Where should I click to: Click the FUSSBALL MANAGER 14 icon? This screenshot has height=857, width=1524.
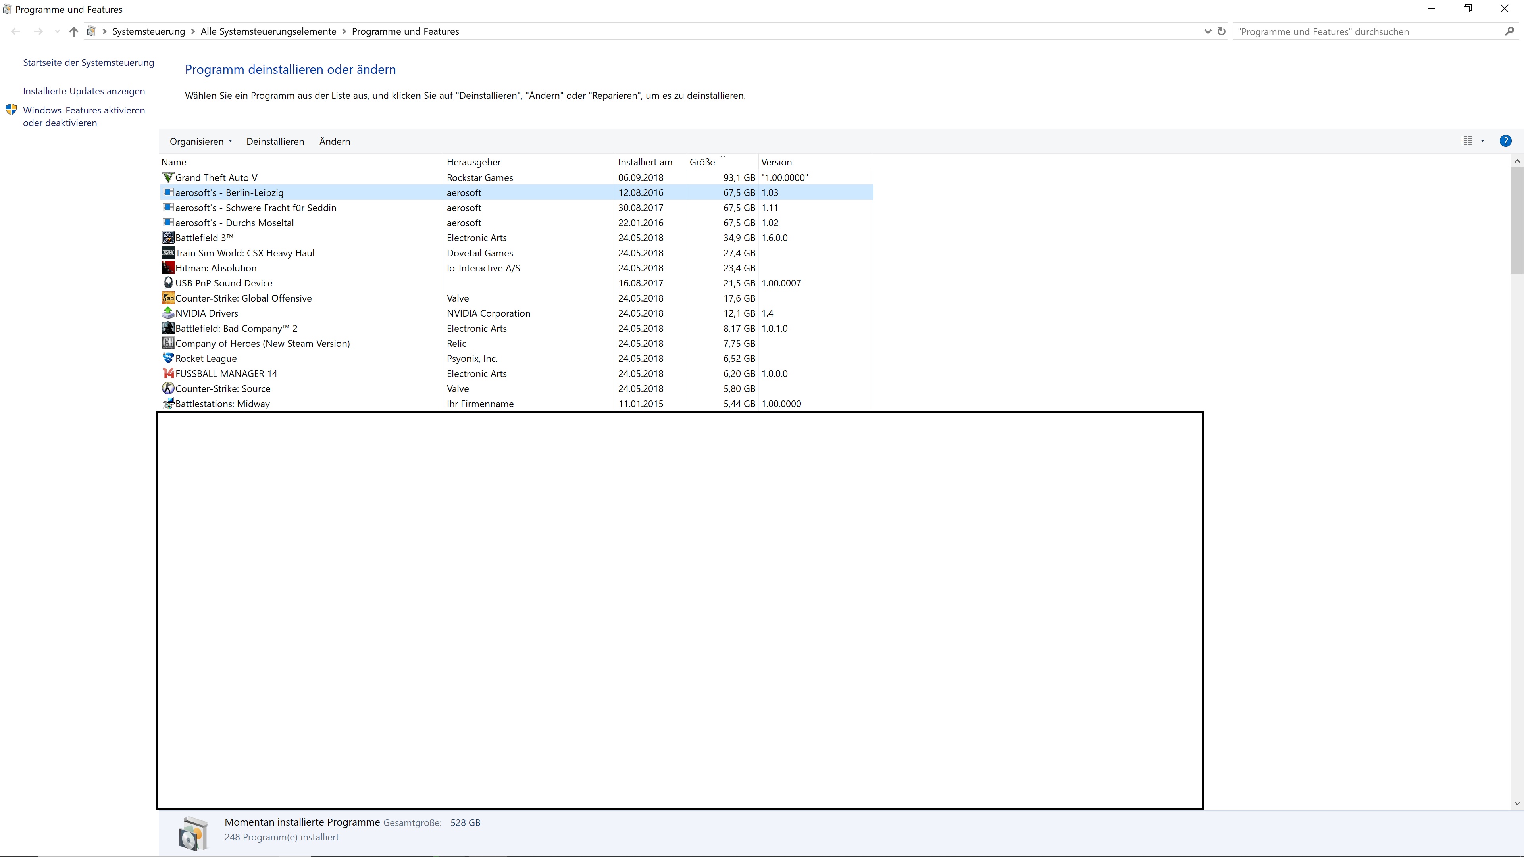[x=168, y=374]
